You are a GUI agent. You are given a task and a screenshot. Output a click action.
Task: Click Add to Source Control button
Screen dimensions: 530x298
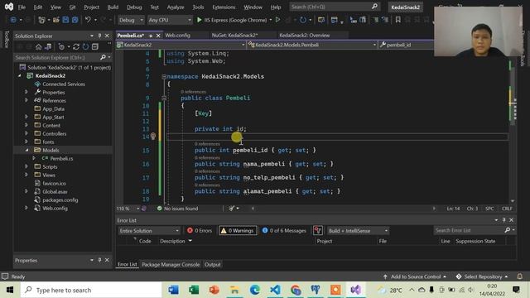[x=415, y=276]
